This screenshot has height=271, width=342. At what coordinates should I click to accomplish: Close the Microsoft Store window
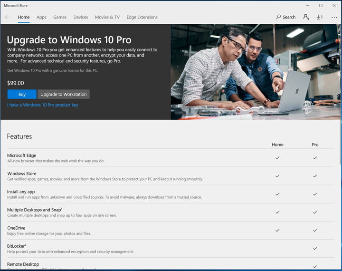334,5
